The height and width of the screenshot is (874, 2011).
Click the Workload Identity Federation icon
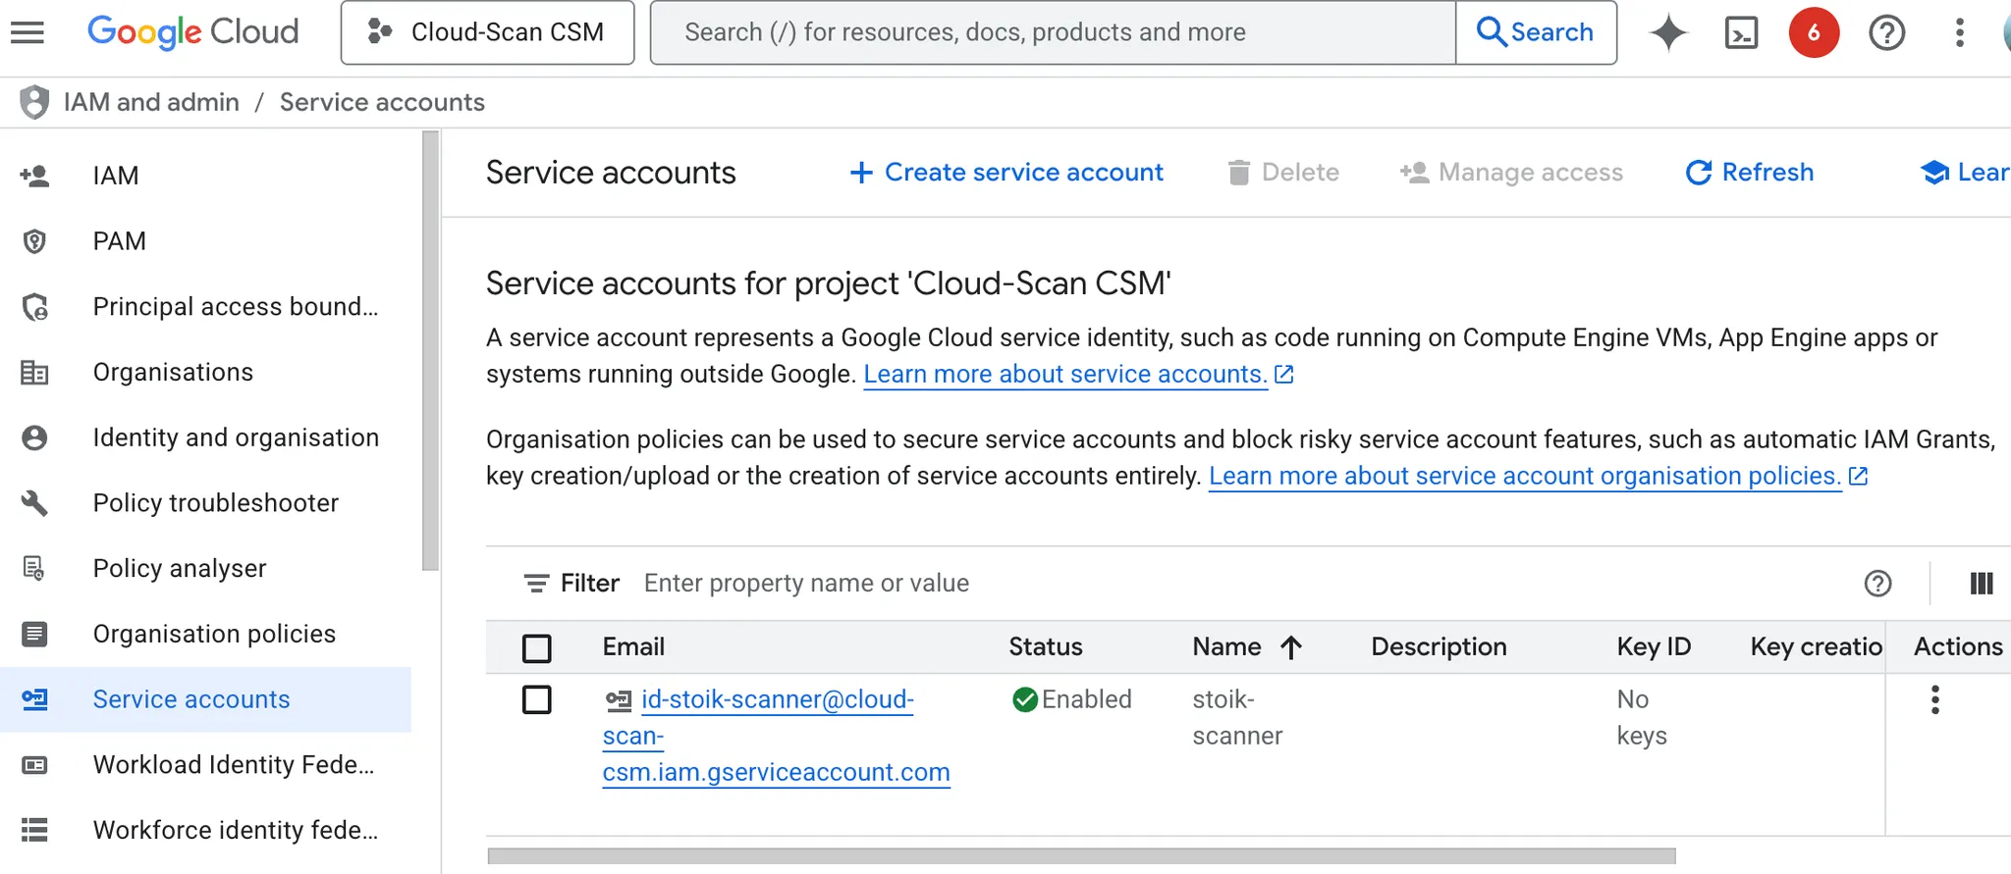[x=34, y=765]
